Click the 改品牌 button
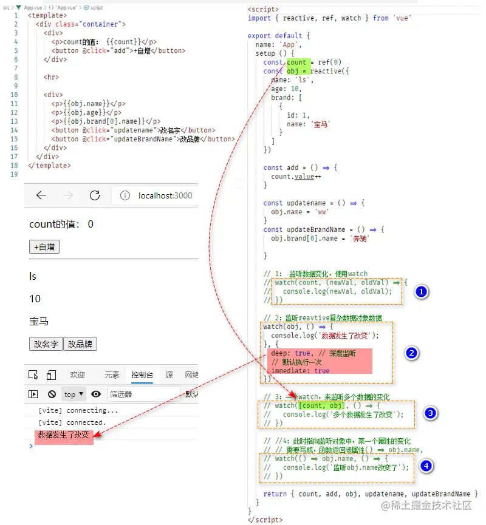 pyautogui.click(x=80, y=344)
